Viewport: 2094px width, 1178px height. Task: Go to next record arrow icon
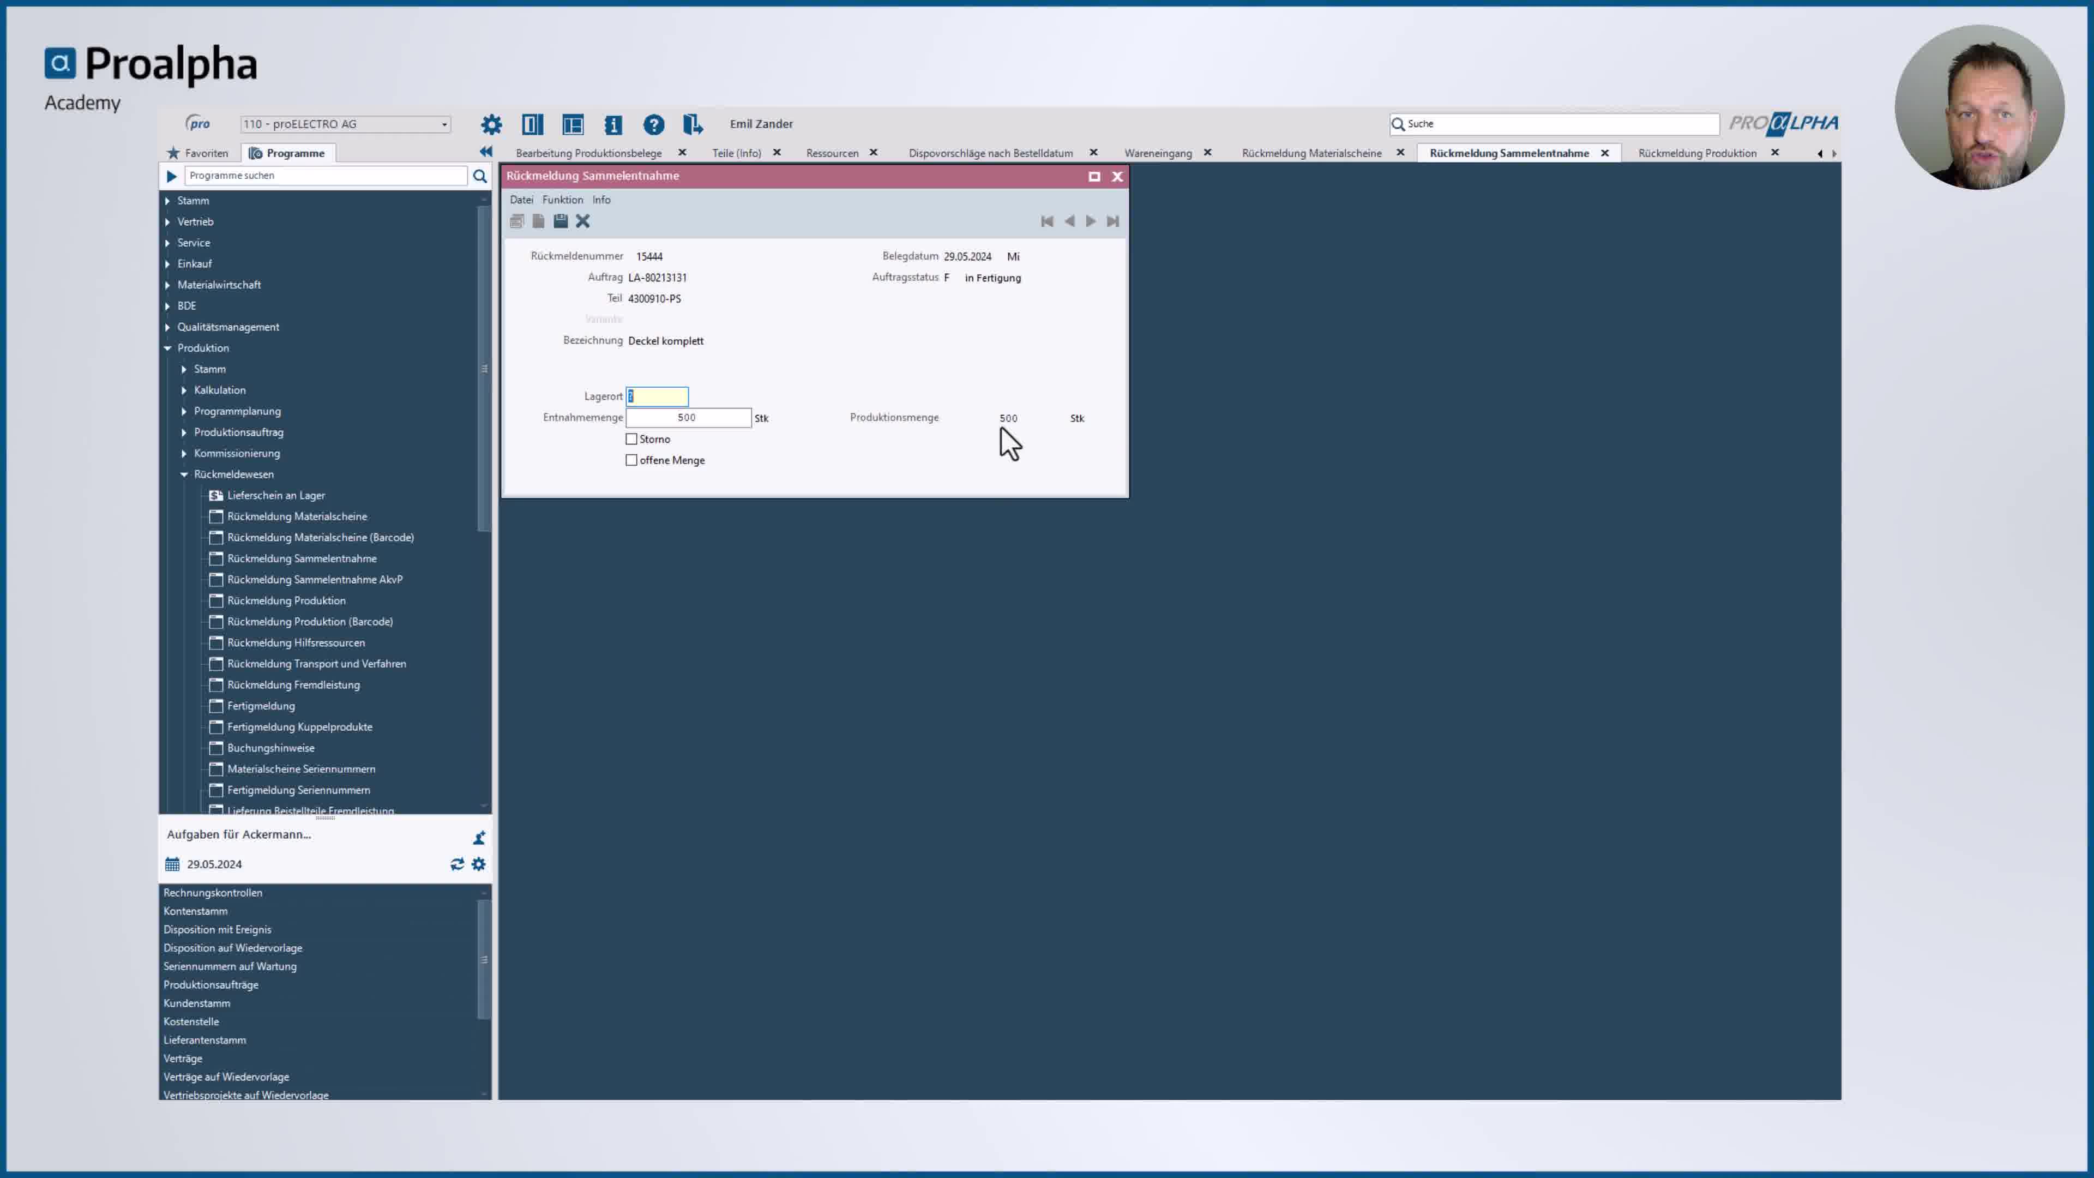(x=1091, y=221)
